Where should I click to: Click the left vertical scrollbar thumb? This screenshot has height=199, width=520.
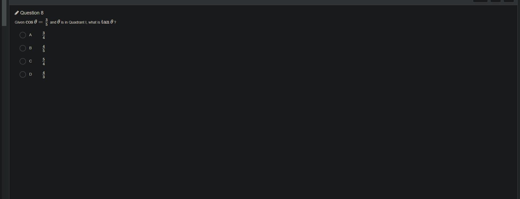(4, 13)
